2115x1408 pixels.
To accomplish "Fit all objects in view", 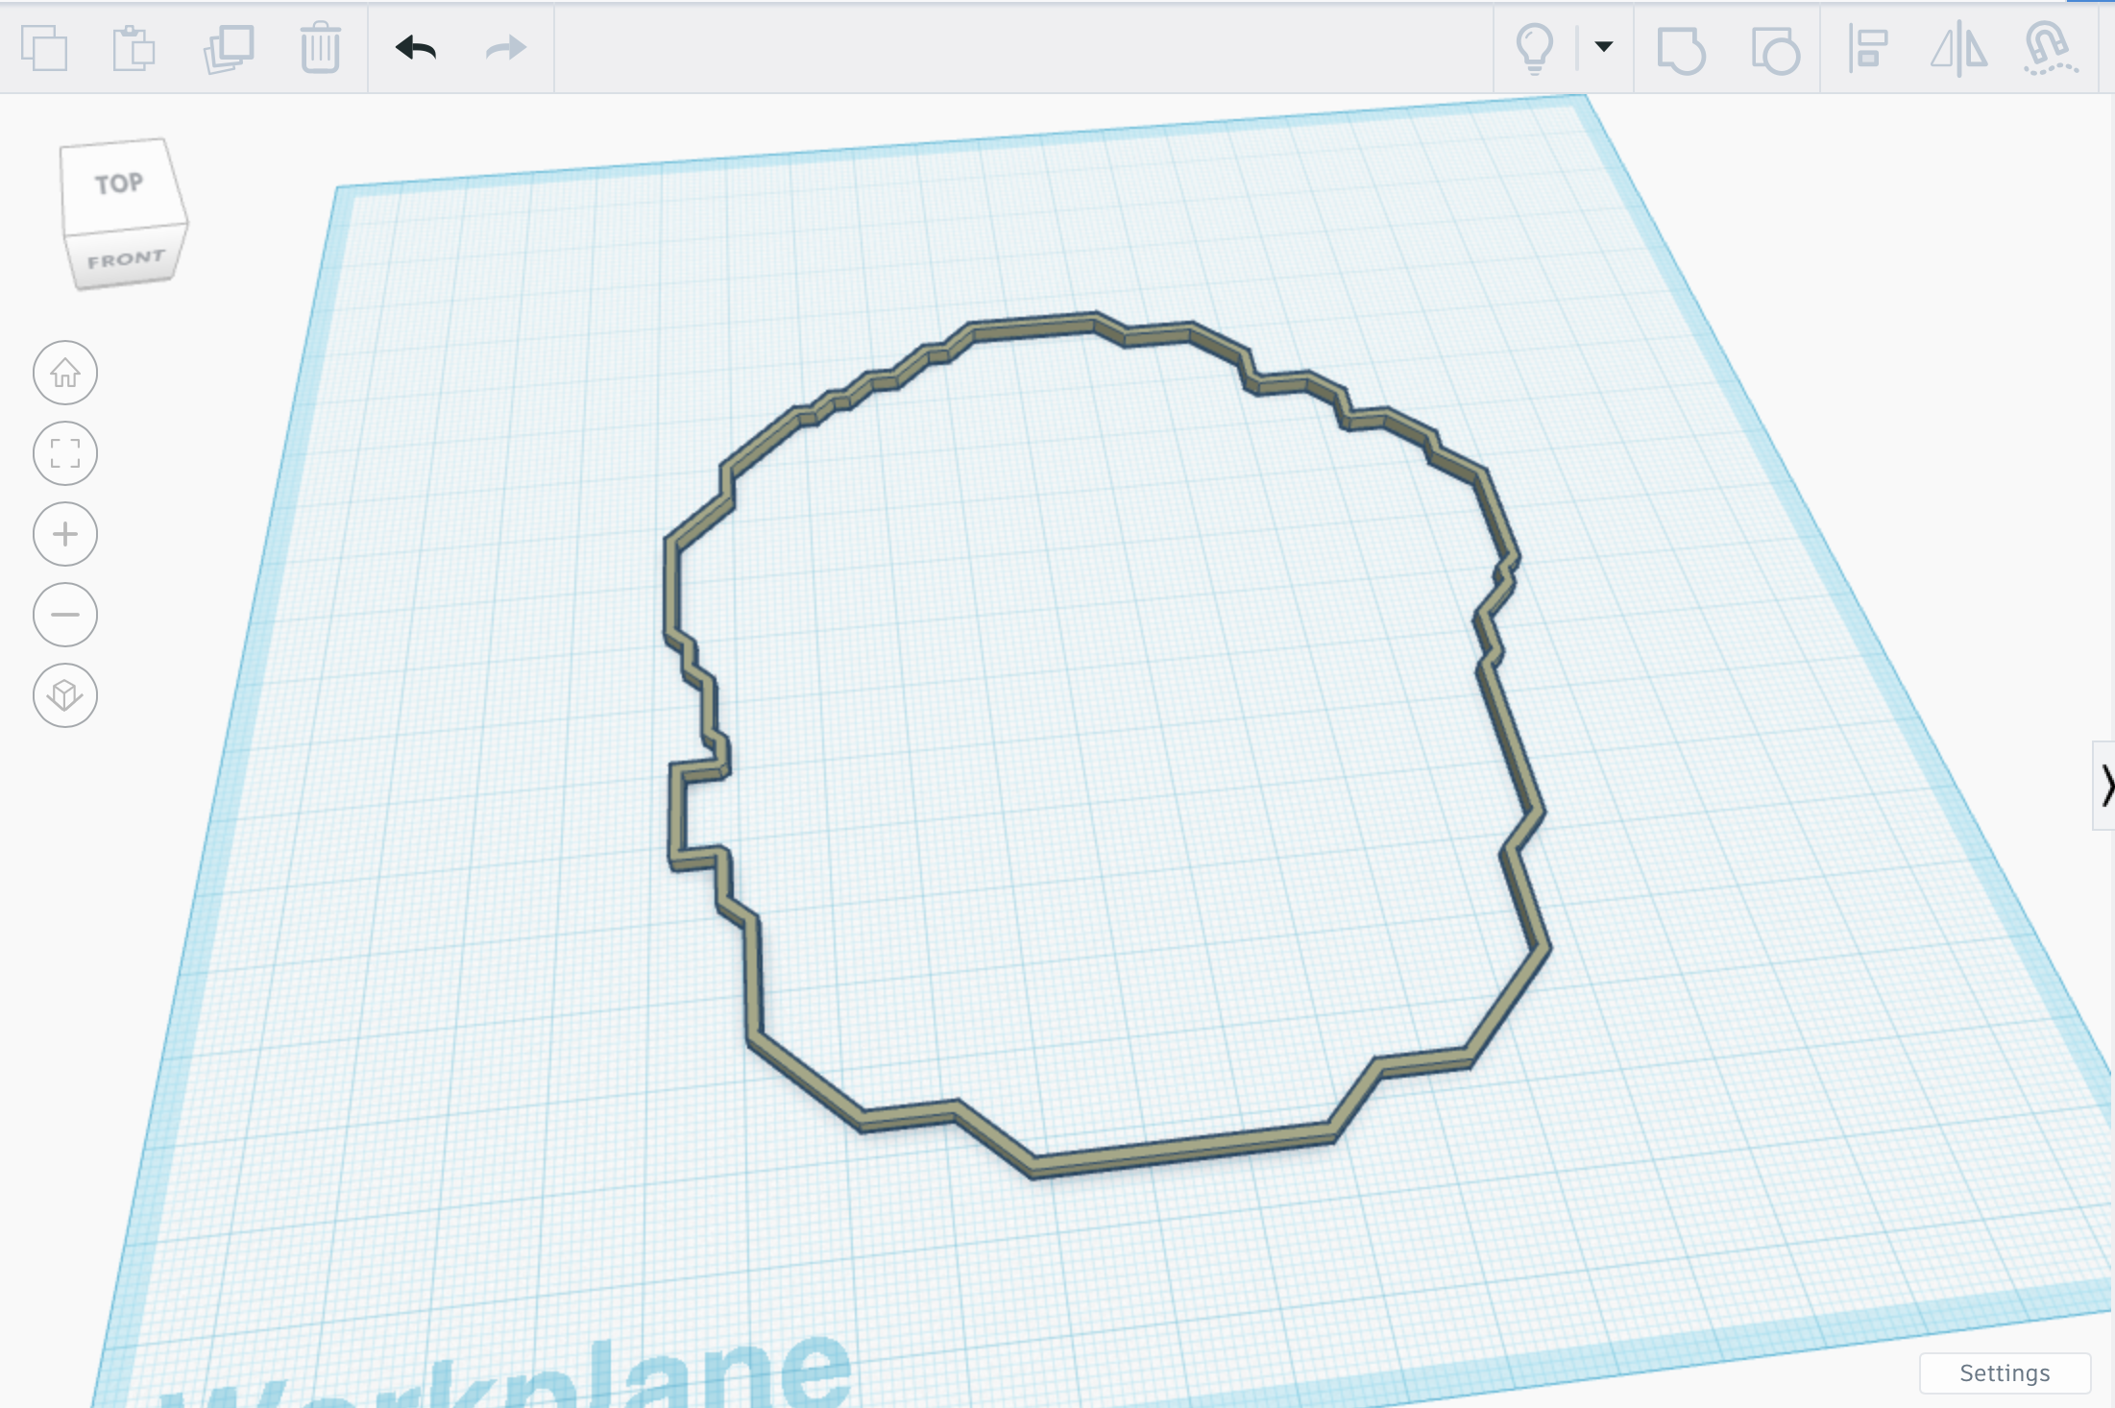I will coord(65,453).
